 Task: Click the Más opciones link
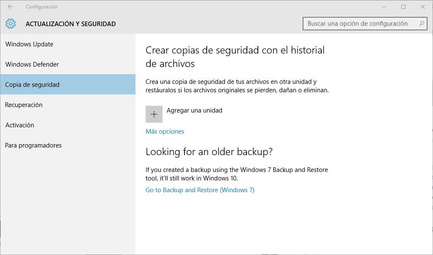pos(165,132)
